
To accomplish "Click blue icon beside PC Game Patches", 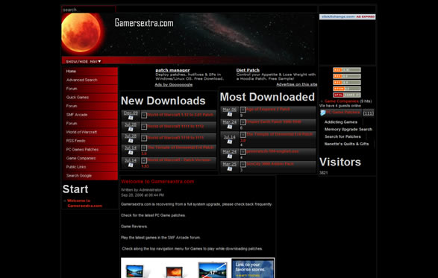I will tap(323, 113).
